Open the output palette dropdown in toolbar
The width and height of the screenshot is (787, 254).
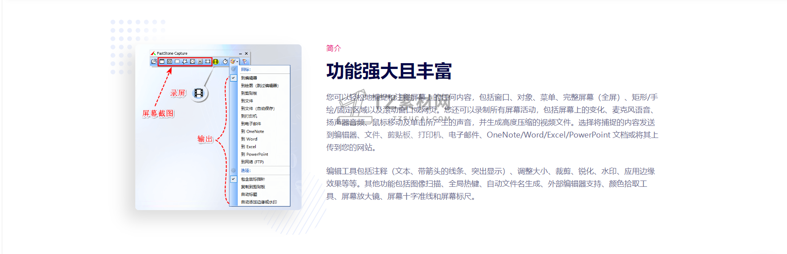coord(234,61)
